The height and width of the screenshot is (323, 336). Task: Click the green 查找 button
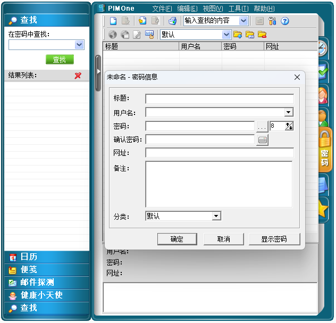[x=60, y=60]
